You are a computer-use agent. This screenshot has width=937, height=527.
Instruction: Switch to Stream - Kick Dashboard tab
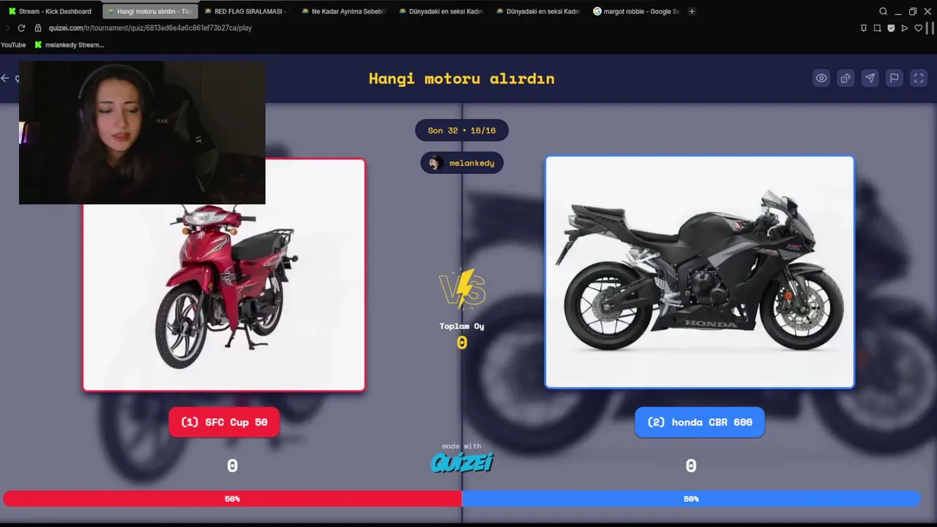(50, 11)
